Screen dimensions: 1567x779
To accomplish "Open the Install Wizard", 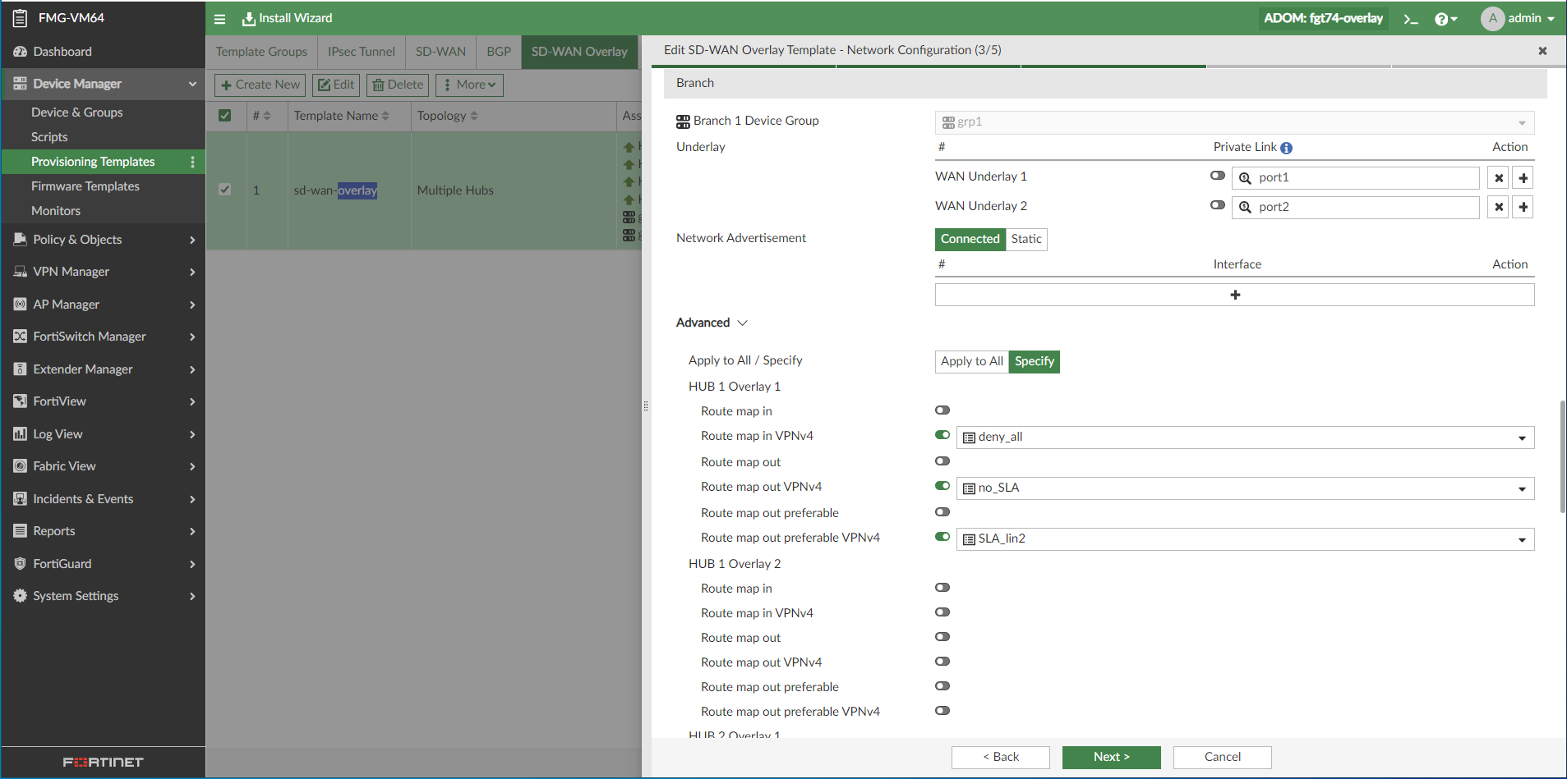I will pos(286,17).
